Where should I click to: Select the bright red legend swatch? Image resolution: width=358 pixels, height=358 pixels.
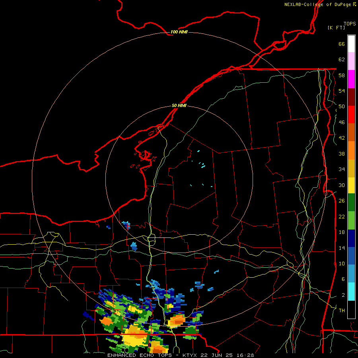pos(351,115)
